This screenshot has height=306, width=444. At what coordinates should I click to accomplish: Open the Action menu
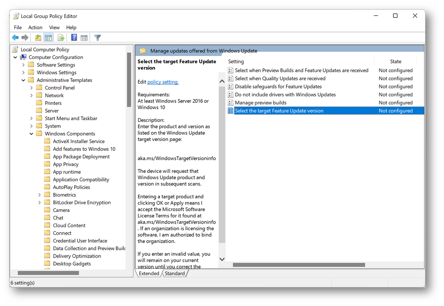click(35, 27)
